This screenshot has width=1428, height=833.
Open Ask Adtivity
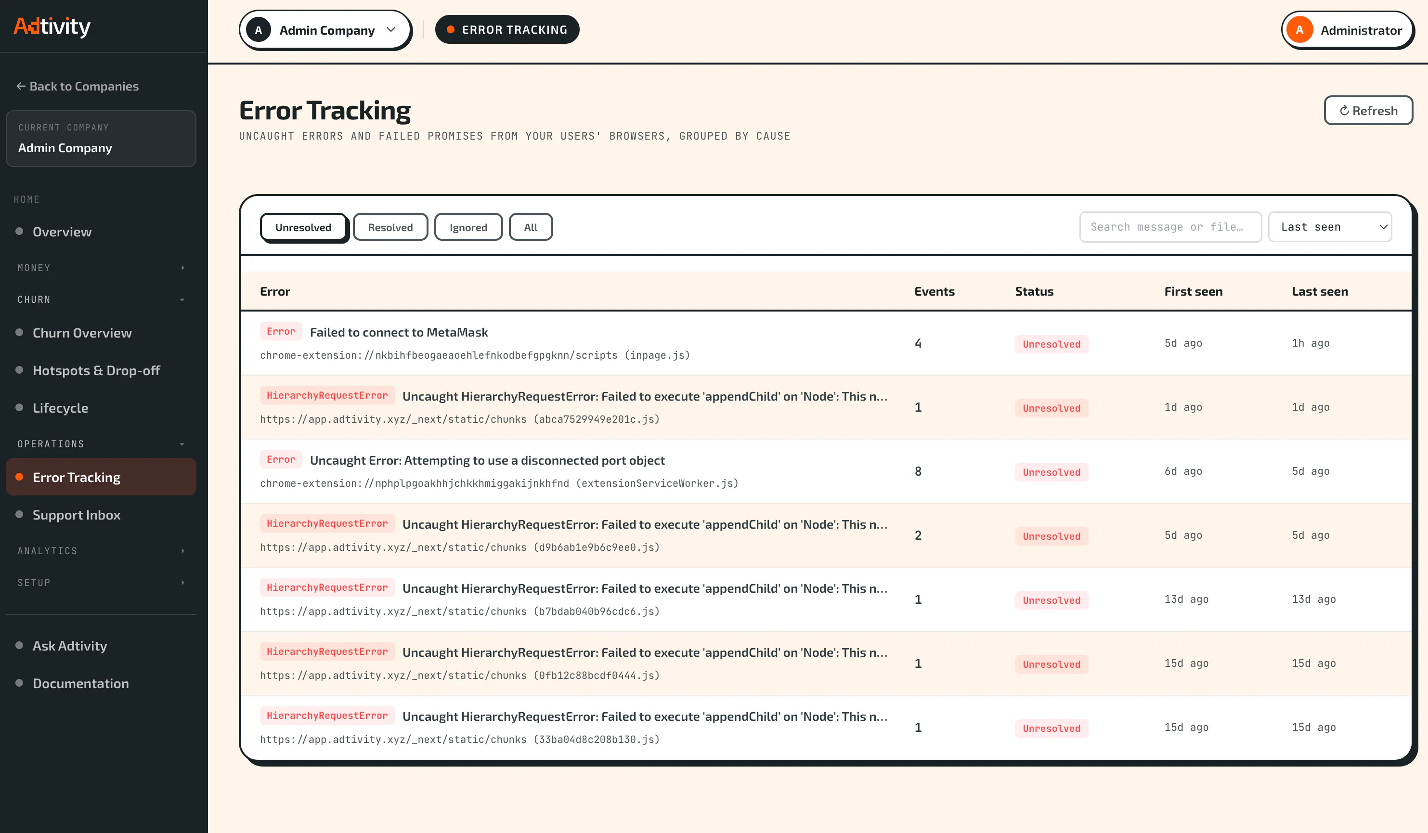coord(101,645)
